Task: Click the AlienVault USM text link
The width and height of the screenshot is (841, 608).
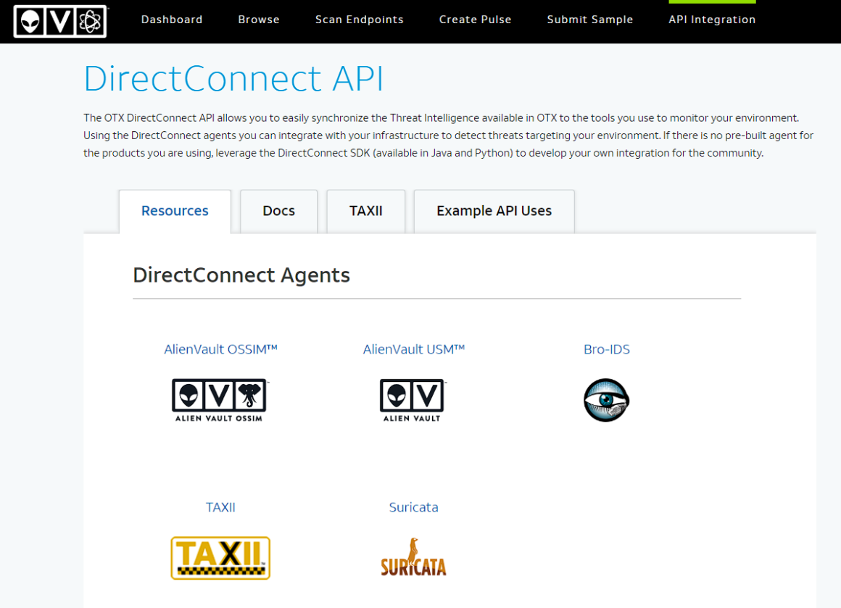Action: [413, 349]
